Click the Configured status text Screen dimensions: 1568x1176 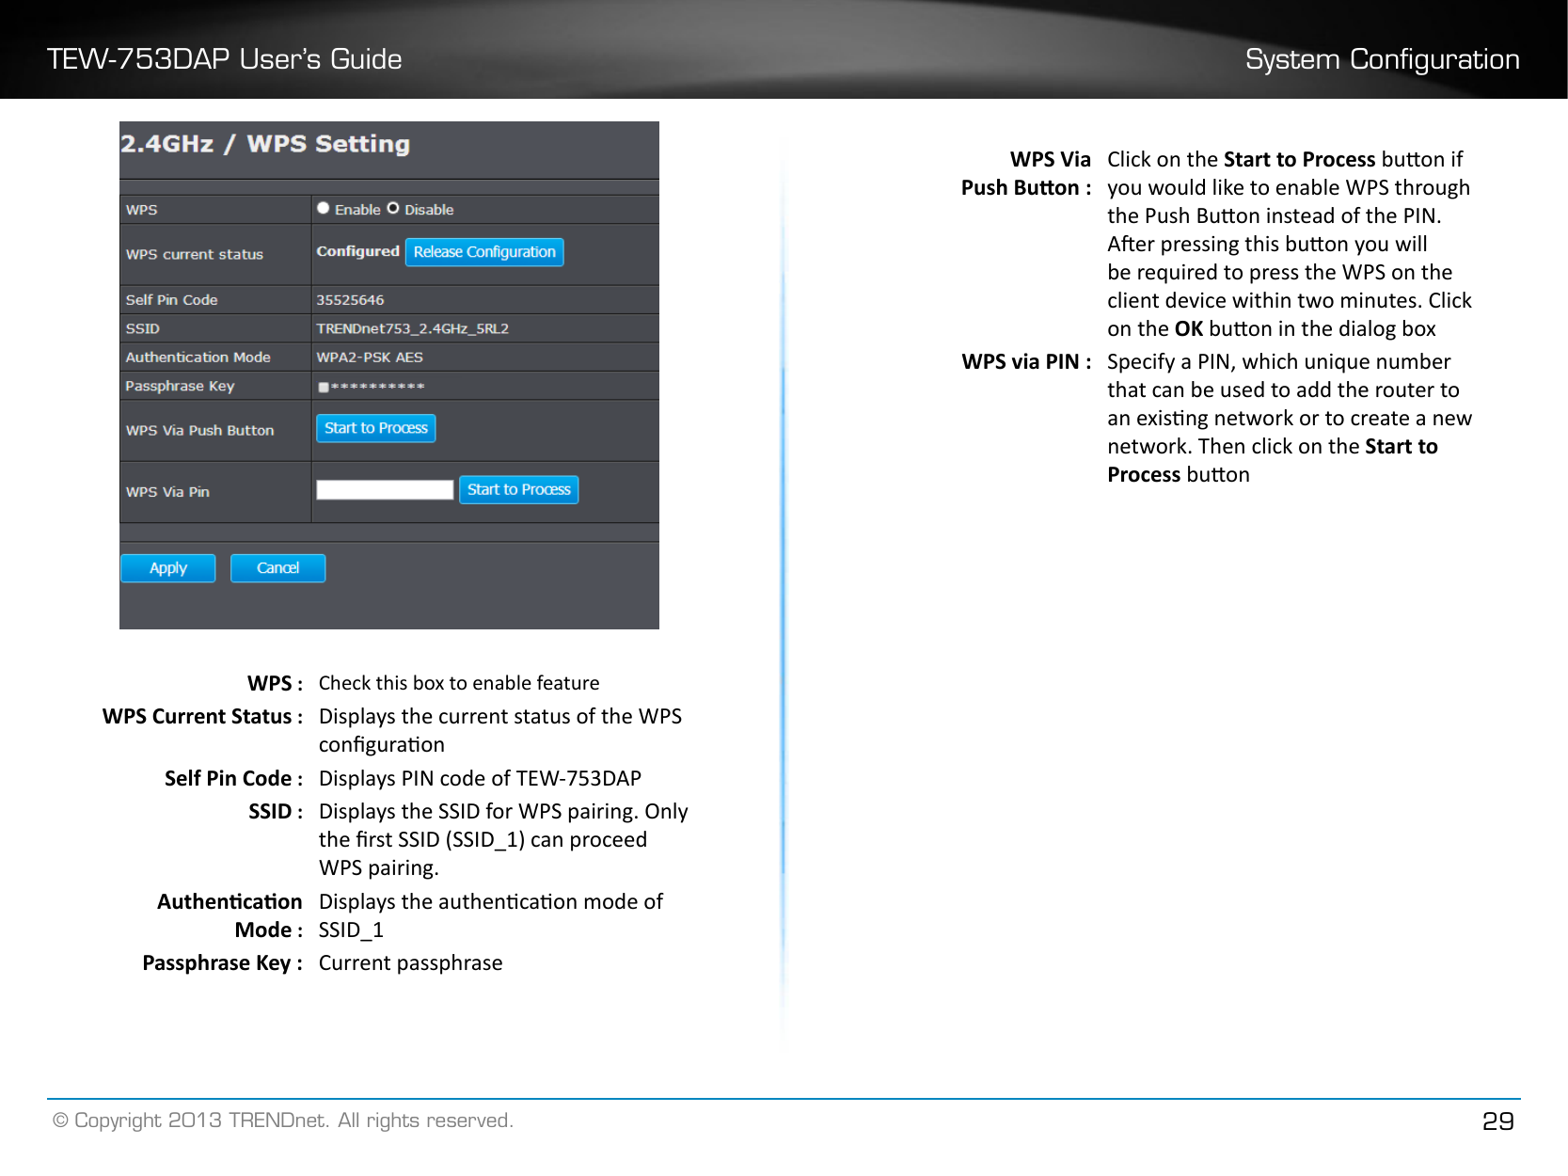pos(357,251)
